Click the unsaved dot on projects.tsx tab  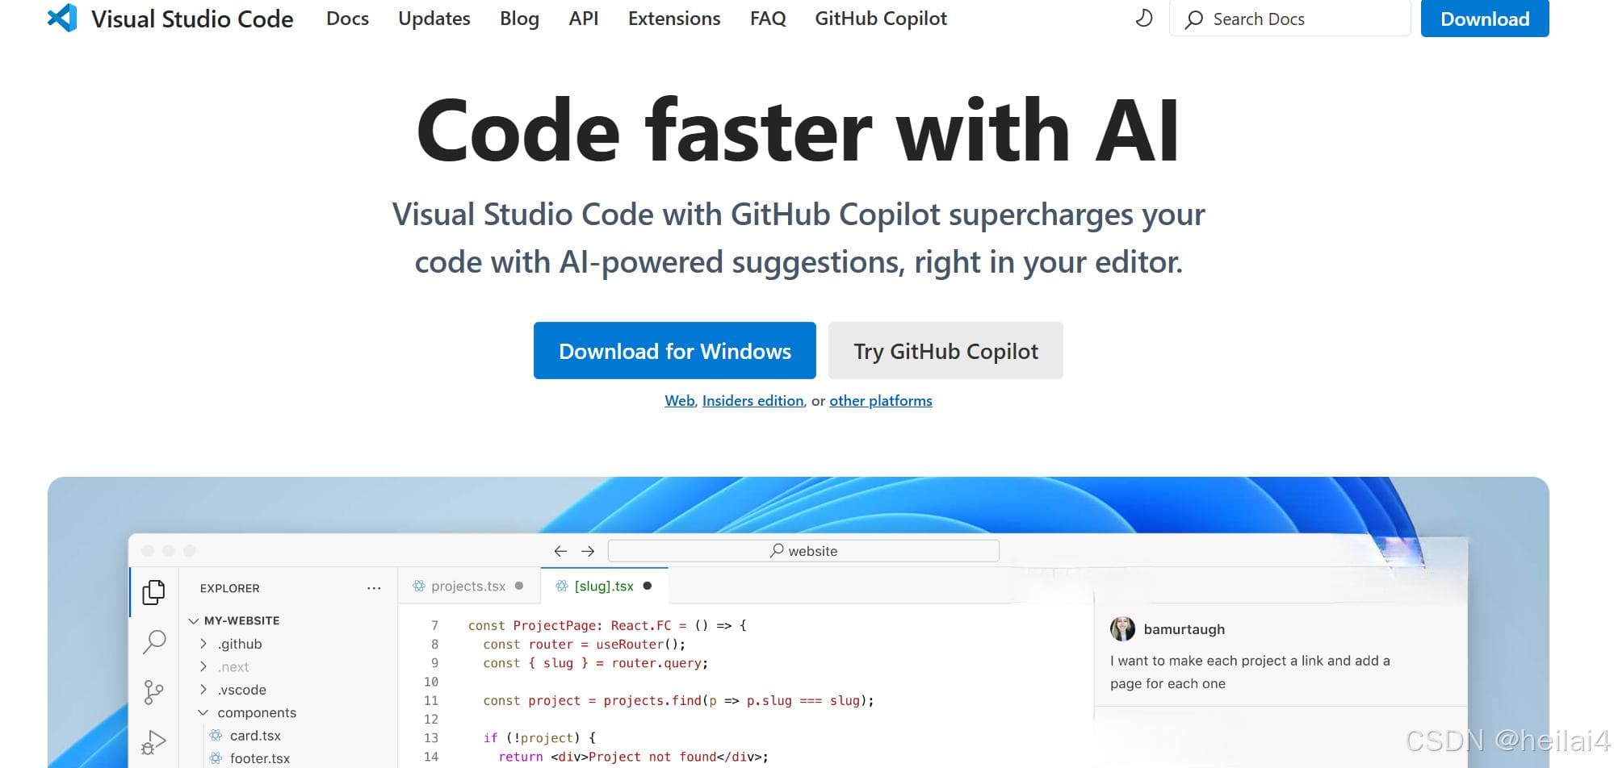click(519, 586)
